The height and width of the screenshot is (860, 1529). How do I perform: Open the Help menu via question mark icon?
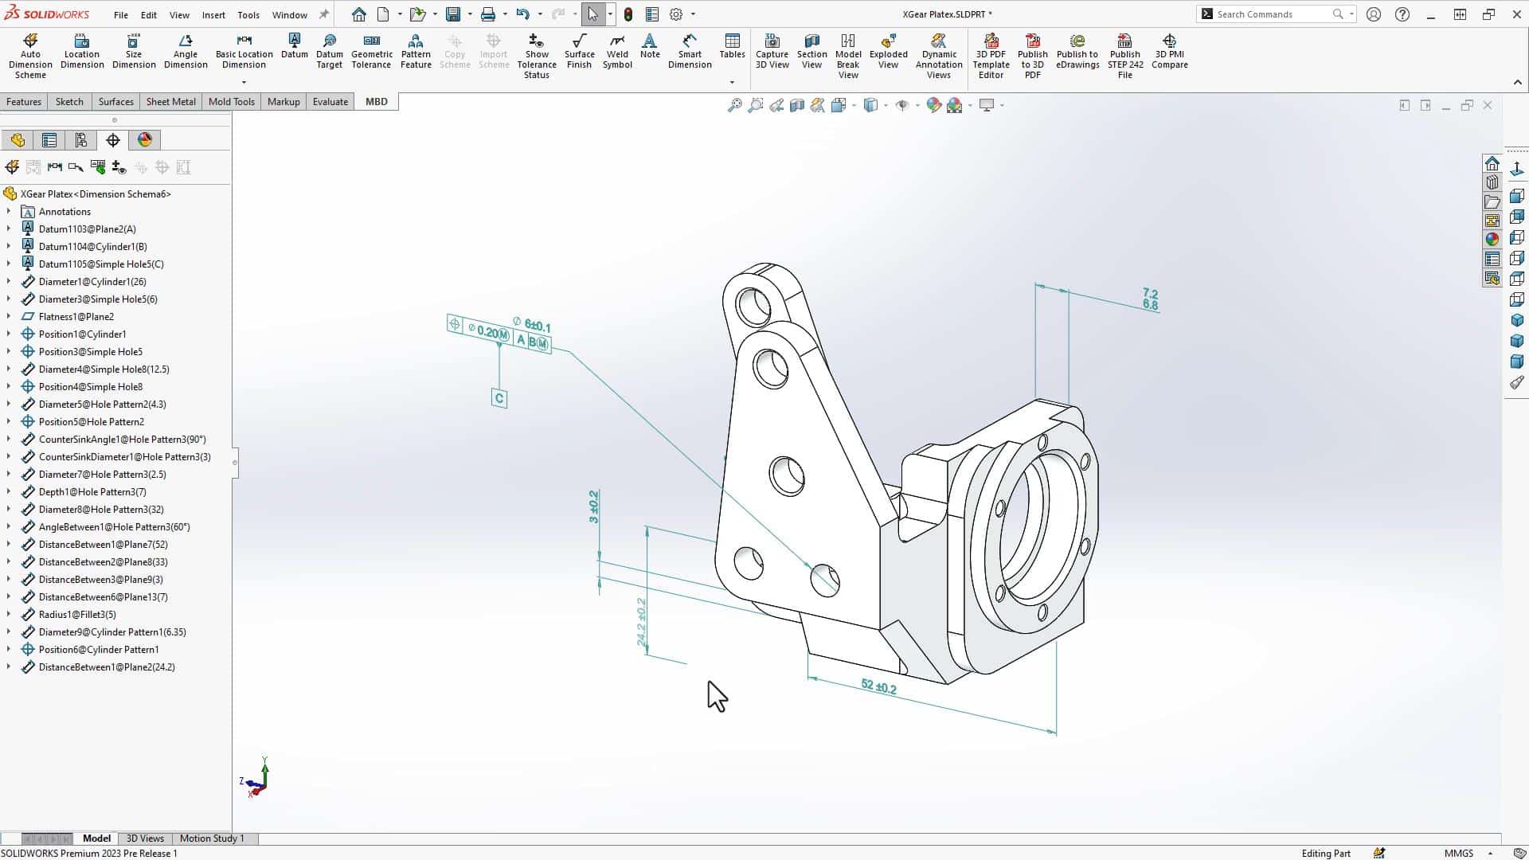coord(1402,14)
